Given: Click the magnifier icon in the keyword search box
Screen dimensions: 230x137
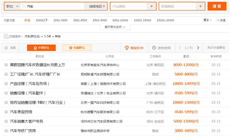Looking at the screenshot, I should tap(24, 6).
